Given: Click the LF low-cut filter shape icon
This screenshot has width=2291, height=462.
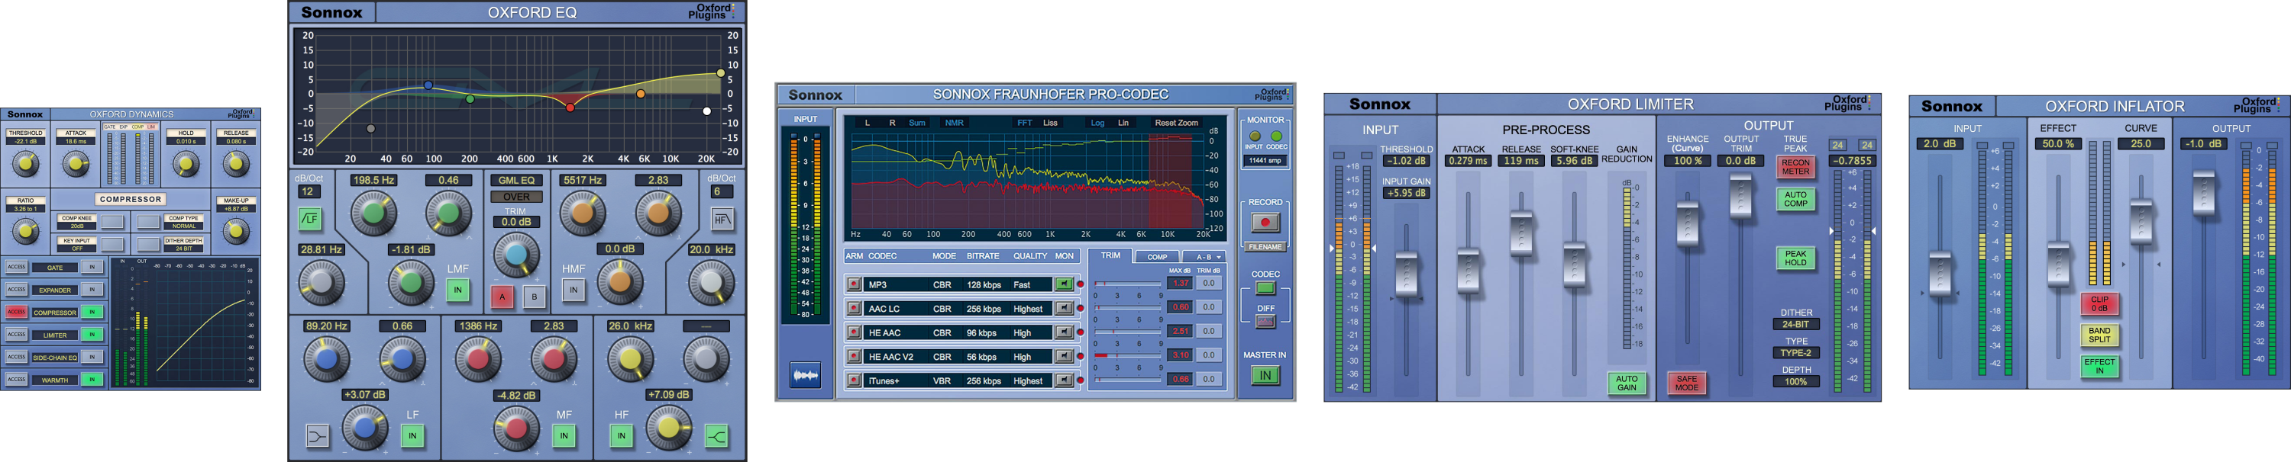Looking at the screenshot, I should 309,218.
